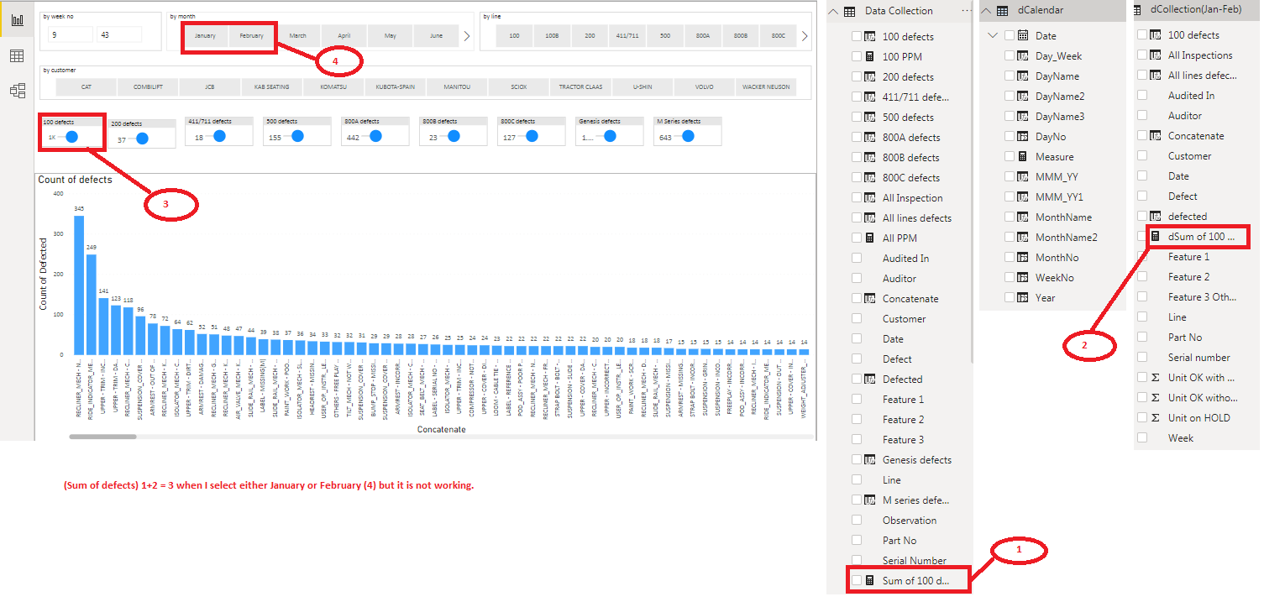1264x602 pixels.
Task: Check the Week field in dCollection(Jan-Feb)
Action: (1142, 437)
